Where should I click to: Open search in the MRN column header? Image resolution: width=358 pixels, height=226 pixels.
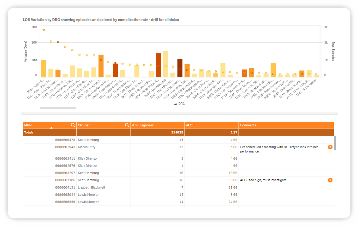point(73,125)
